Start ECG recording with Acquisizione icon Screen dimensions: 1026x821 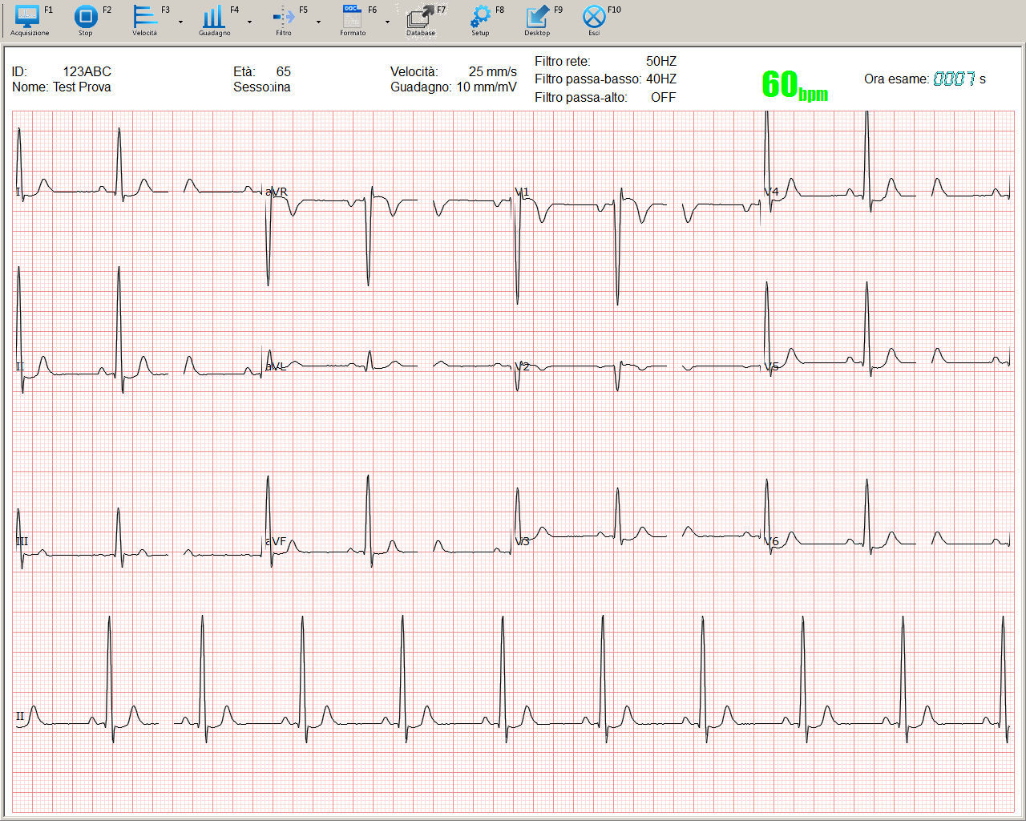tap(28, 17)
